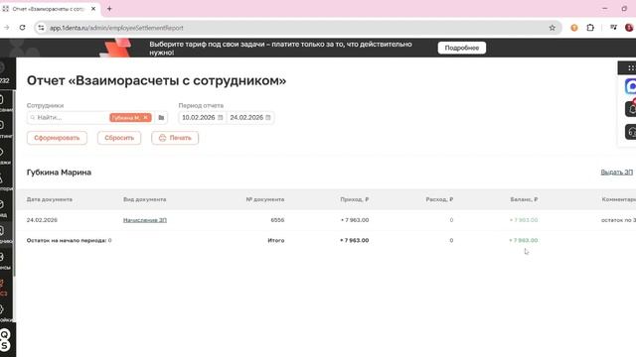This screenshot has height=357, width=636.
Task: Open the notifications bell with red badge
Action: [x=631, y=109]
